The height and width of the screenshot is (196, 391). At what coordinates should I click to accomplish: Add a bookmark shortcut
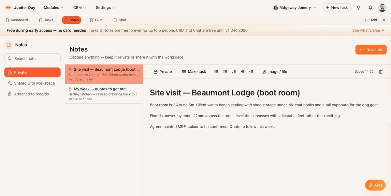coord(370,20)
